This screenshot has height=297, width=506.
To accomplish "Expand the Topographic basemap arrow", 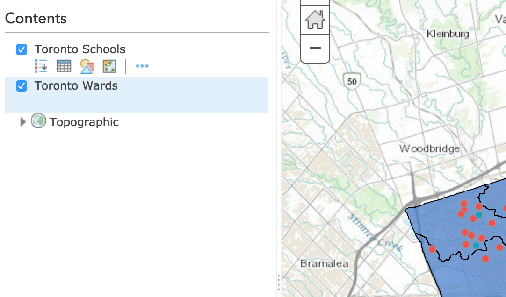I will coord(23,122).
